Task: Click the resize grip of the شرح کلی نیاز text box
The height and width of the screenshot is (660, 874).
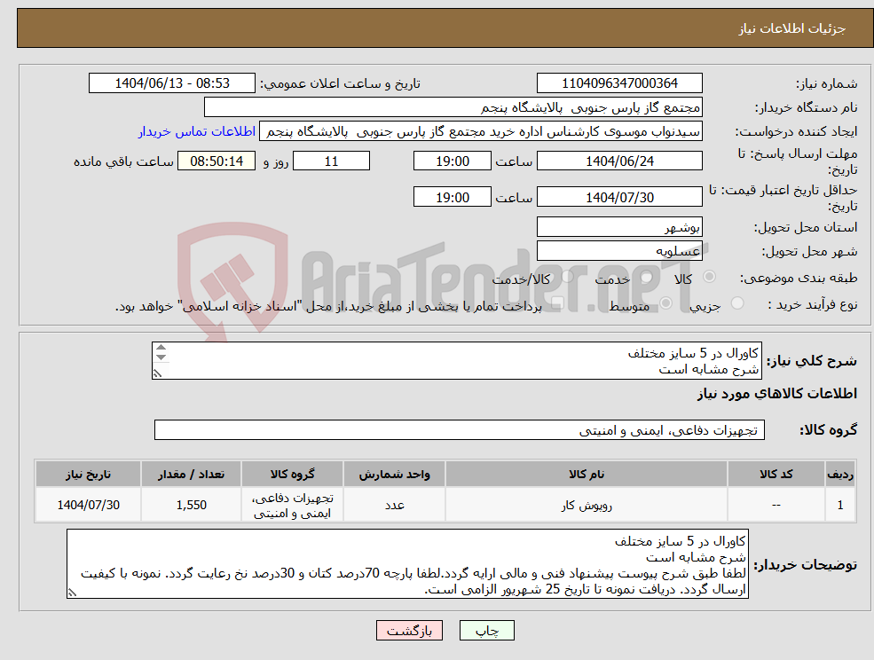Action: (156, 373)
